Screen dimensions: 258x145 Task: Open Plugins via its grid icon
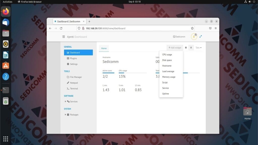point(68,58)
